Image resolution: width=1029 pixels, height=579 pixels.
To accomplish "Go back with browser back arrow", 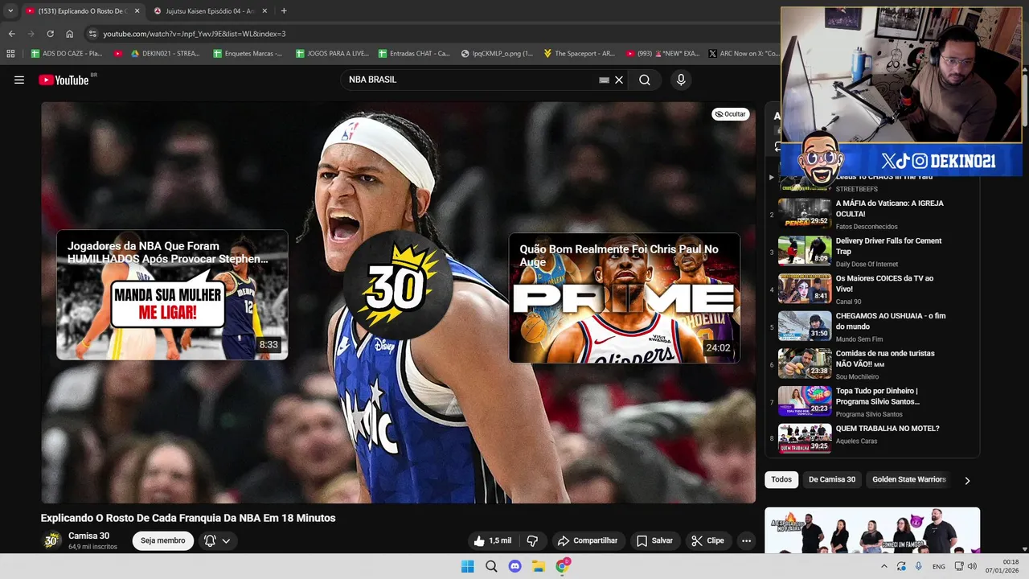I will pos(11,34).
